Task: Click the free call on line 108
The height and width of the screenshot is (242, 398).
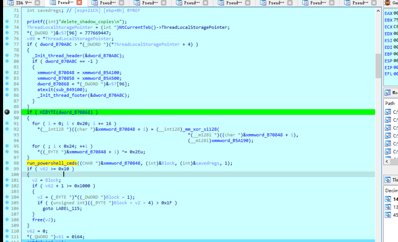Action: 37,220
